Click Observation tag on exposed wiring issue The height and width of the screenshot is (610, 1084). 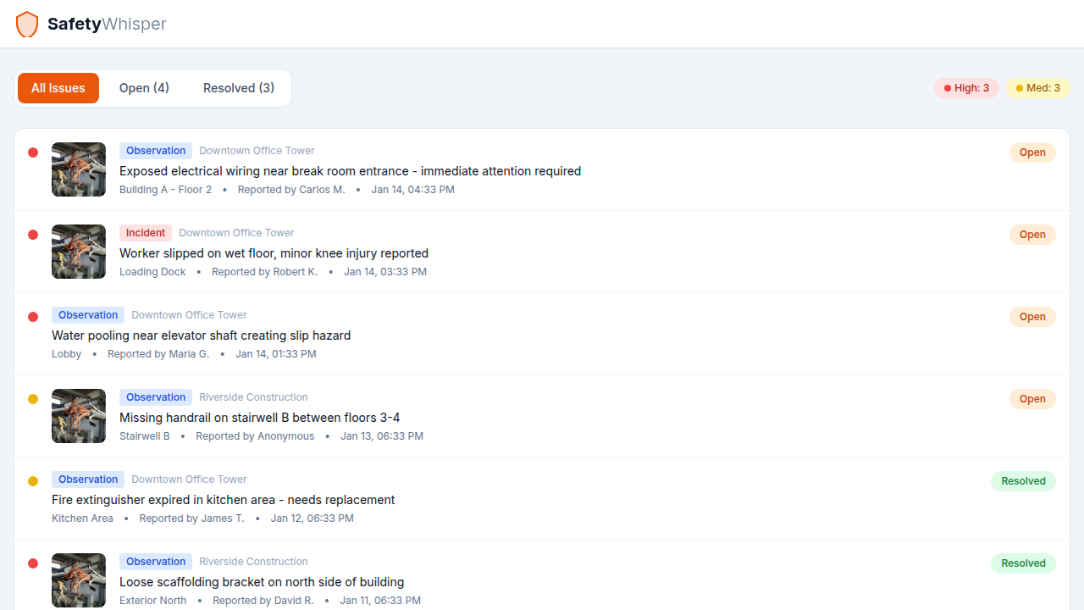(156, 151)
